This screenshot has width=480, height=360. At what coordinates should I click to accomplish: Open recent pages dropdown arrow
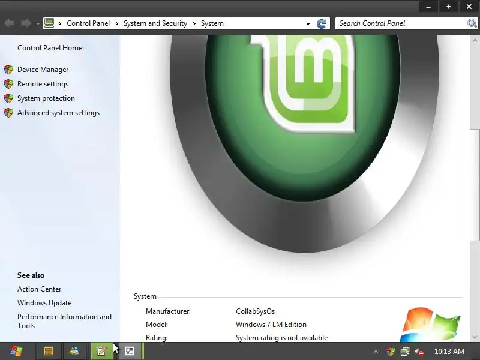pos(38,23)
